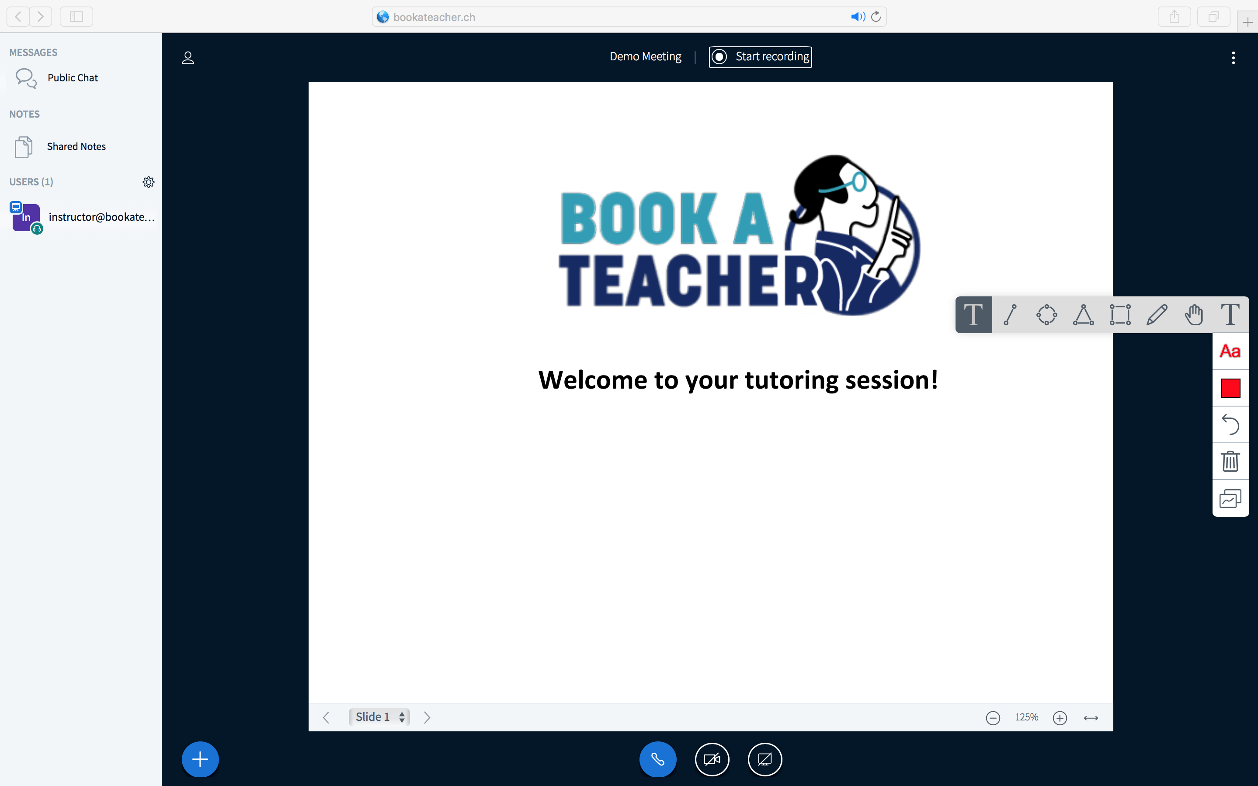Select the Line tool
The image size is (1258, 786).
pos(1010,314)
